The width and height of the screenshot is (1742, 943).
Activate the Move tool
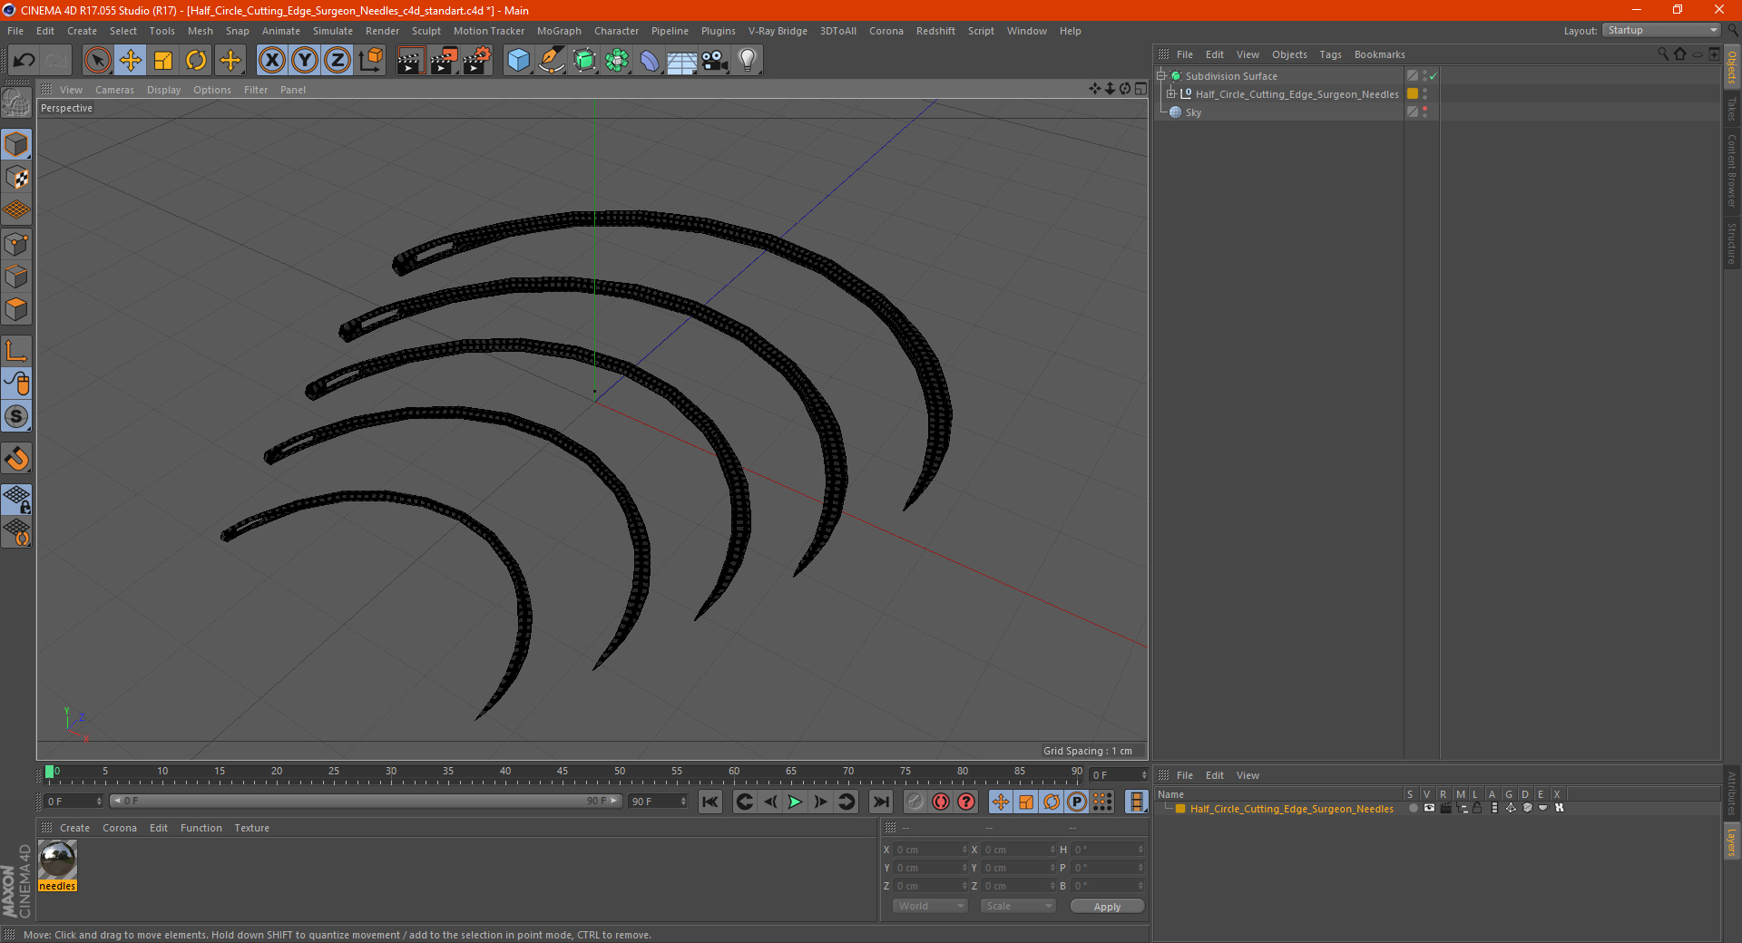click(131, 61)
